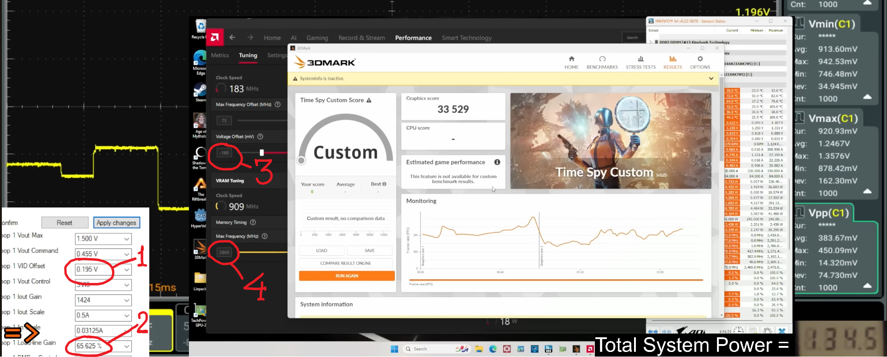Open the 3DMark BENCHMARKS tab
Image resolution: width=887 pixels, height=357 pixels.
tap(602, 63)
